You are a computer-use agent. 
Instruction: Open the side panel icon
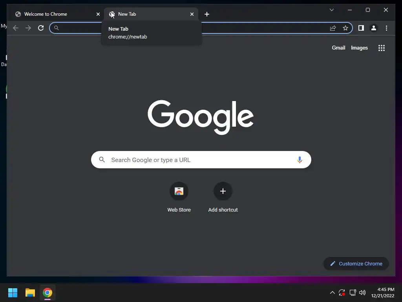click(x=361, y=28)
